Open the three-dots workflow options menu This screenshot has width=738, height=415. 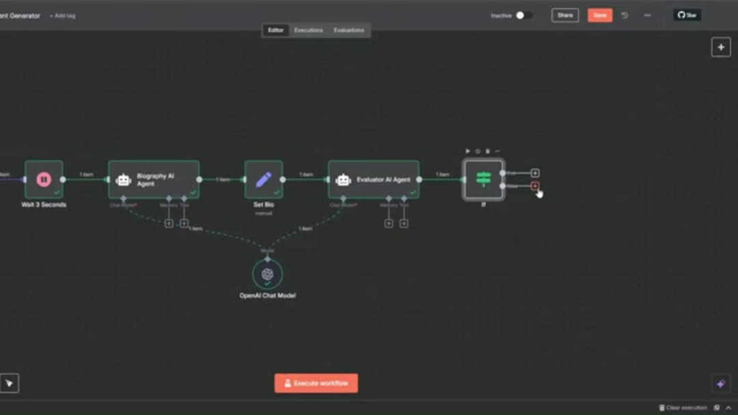(x=647, y=15)
